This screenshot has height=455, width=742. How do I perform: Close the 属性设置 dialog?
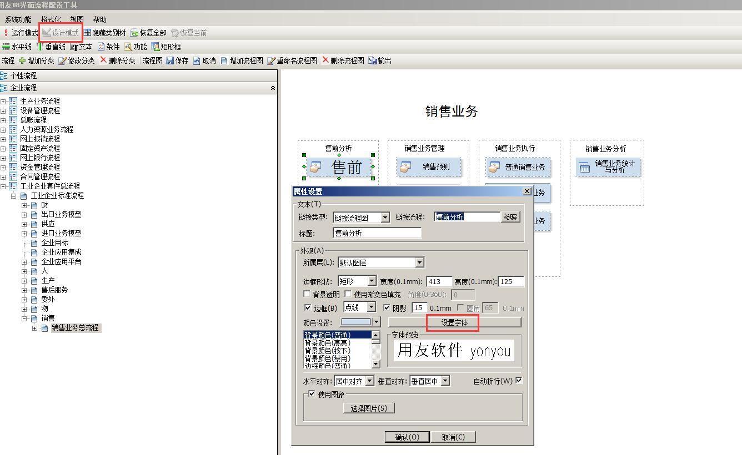(x=527, y=191)
